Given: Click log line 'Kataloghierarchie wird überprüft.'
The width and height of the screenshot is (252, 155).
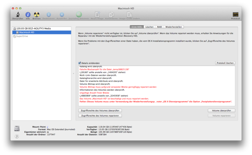Looking at the screenshot, I should pos(96,78).
